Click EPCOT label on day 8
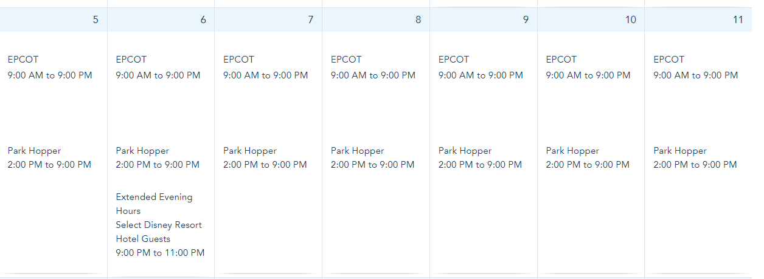The image size is (764, 279). click(x=346, y=60)
